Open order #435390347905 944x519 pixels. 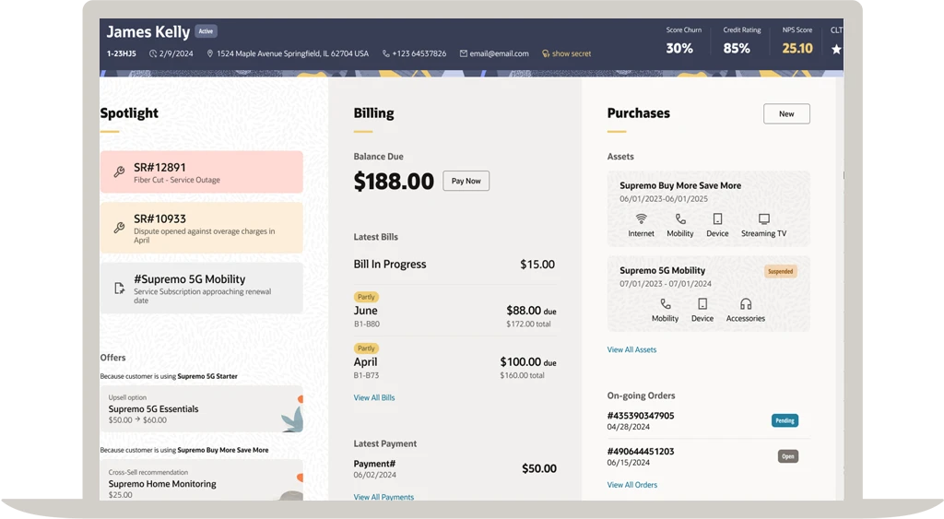pos(641,416)
